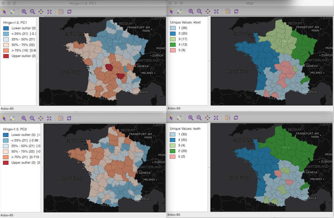Select '< 25% (21)' category in PC2 legend
Image resolution: width=334 pixels, height=218 pixels.
click(22, 140)
